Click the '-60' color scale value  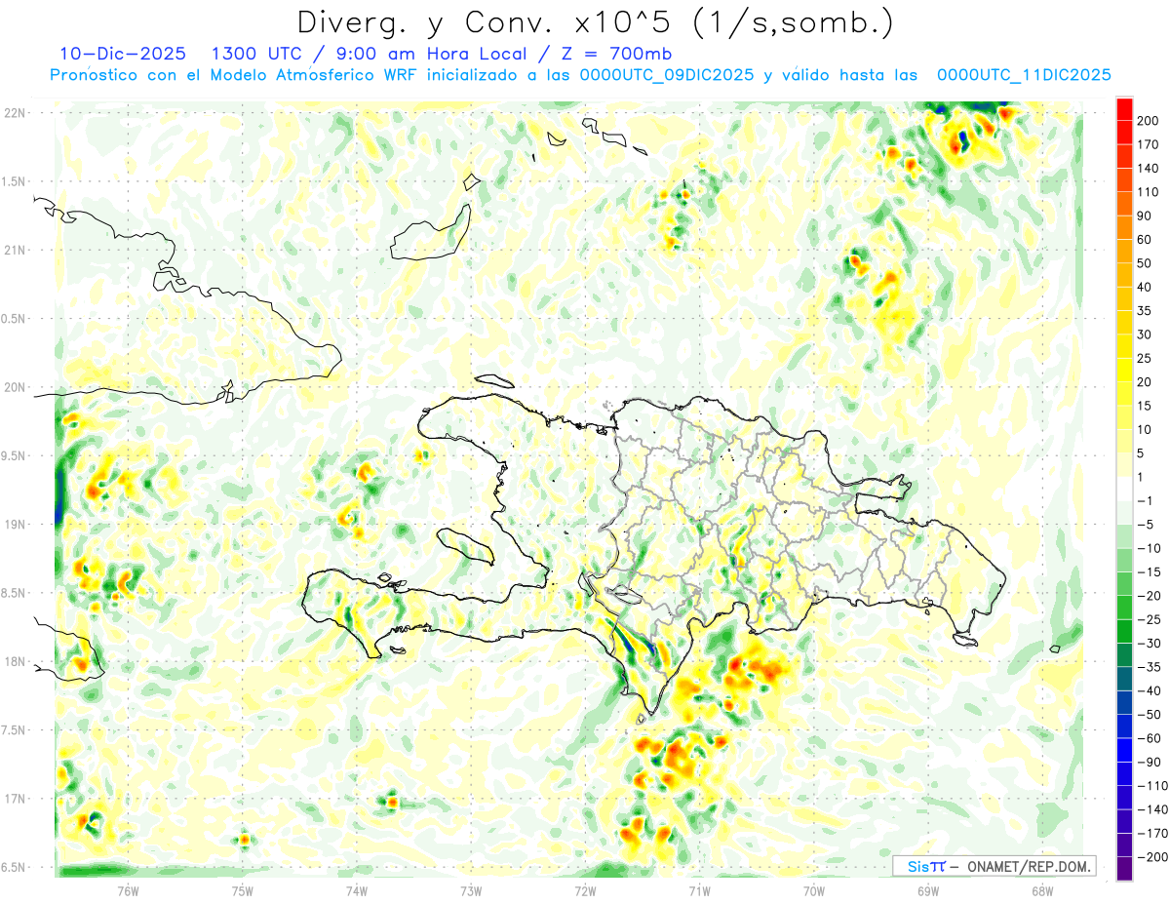tap(1150, 738)
